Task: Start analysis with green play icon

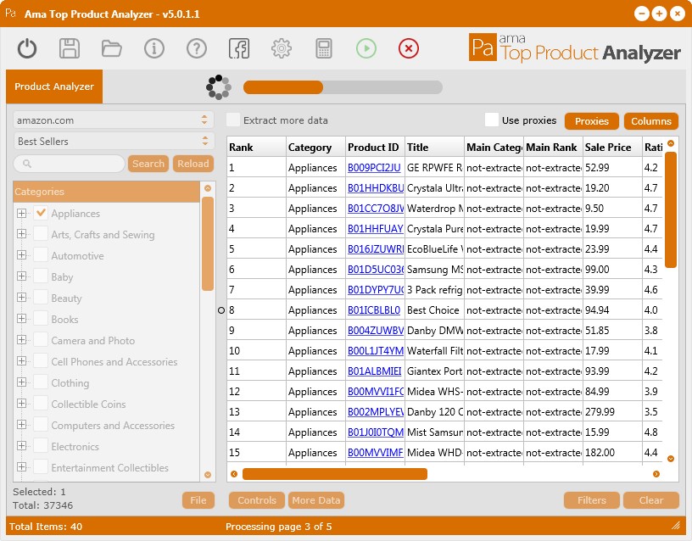Action: [366, 48]
